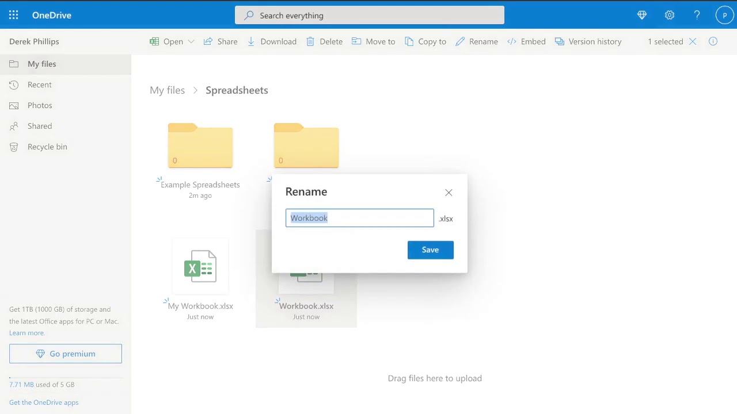This screenshot has height=414, width=737.
Task: Open the account profile avatar
Action: point(724,16)
